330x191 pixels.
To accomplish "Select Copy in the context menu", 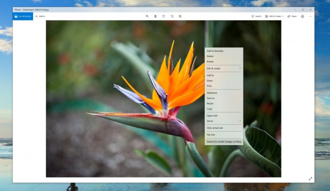I will point(223,109).
